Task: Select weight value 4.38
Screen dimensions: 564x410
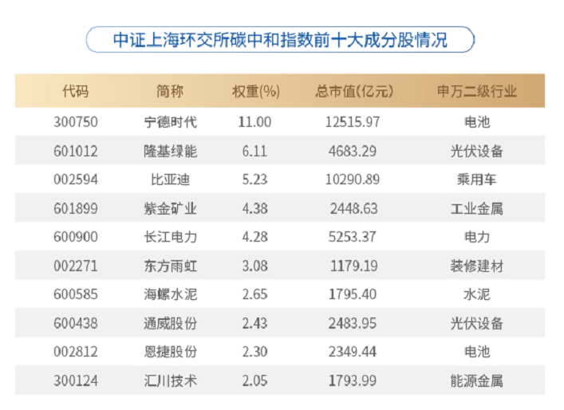Action: point(254,209)
